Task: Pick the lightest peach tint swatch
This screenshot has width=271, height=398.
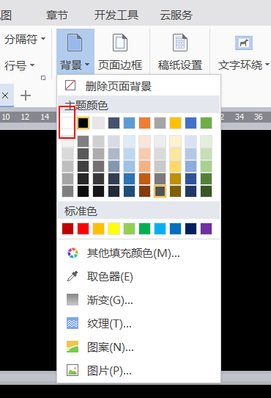Action: (x=144, y=142)
